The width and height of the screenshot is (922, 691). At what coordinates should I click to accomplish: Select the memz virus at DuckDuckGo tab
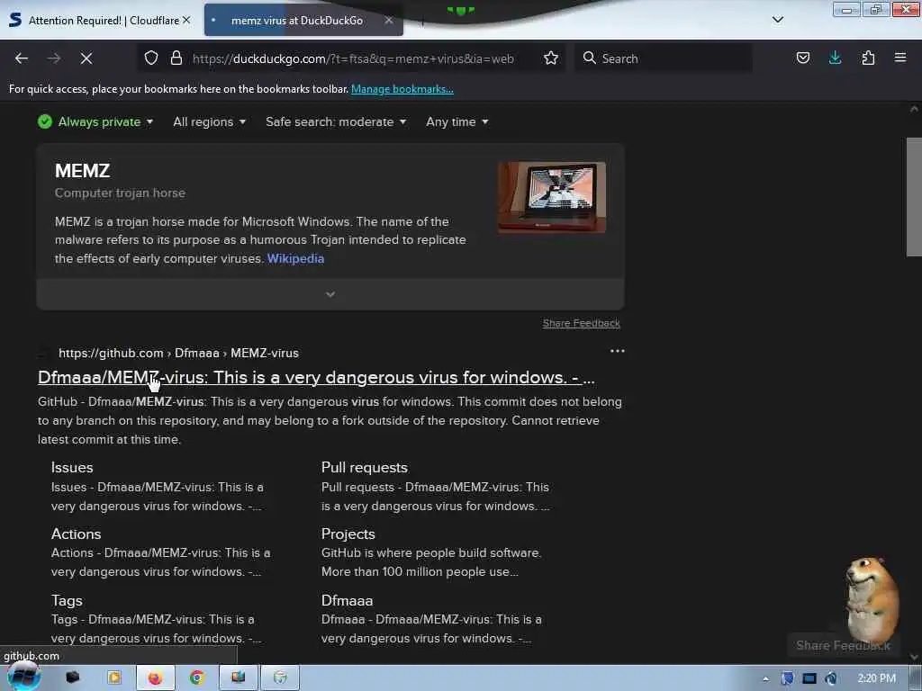[x=303, y=20]
